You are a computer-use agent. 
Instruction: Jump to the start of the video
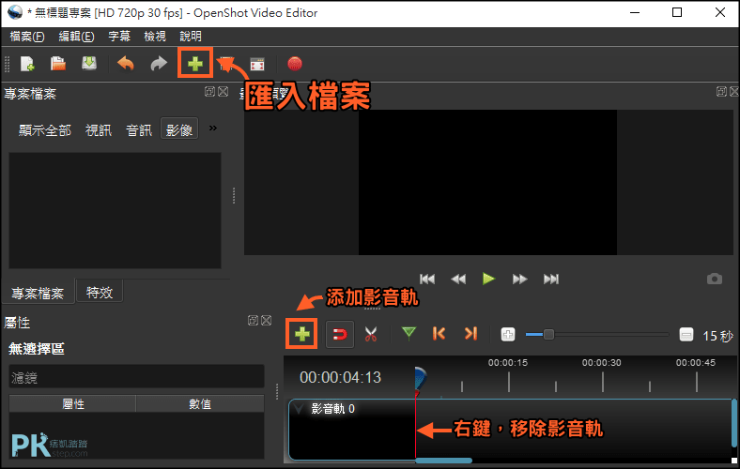point(427,279)
